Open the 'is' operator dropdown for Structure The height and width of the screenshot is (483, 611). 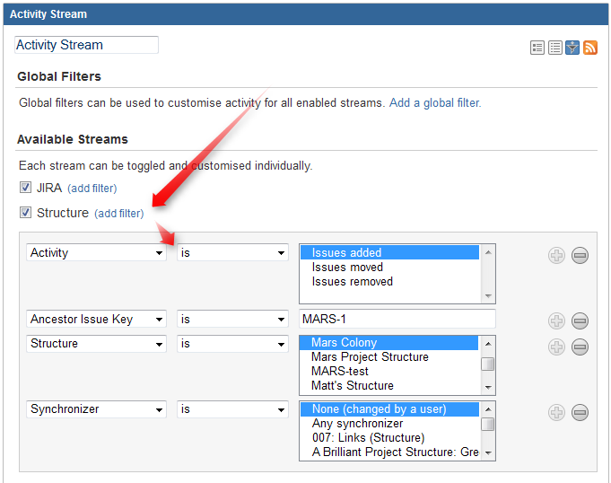tap(231, 344)
